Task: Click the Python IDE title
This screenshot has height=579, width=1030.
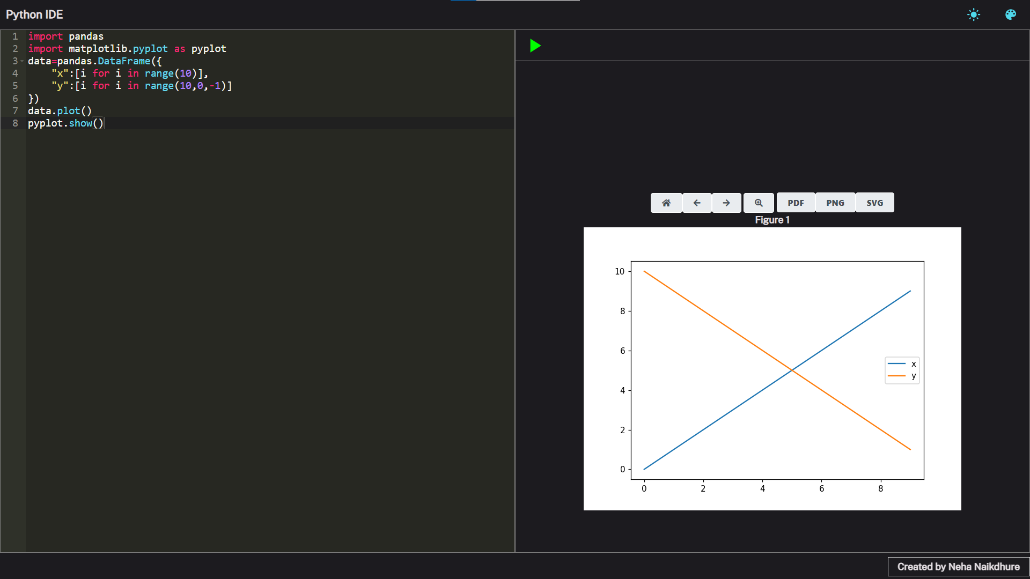Action: point(34,14)
